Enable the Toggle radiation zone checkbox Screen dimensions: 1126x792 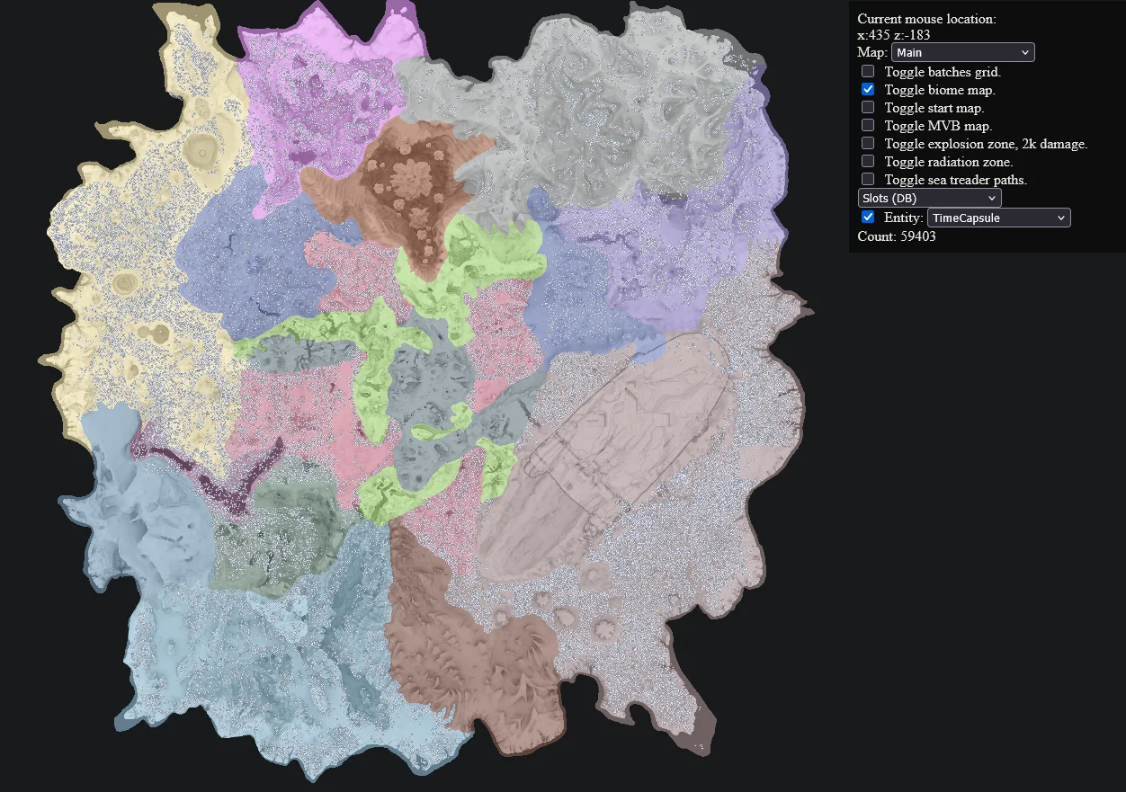pos(868,161)
